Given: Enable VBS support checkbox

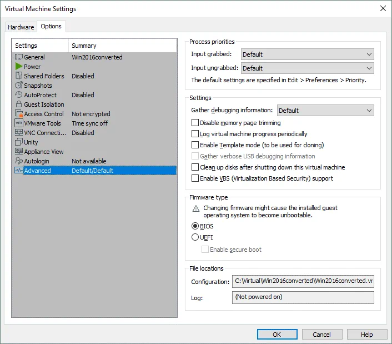Looking at the screenshot, I should point(195,178).
